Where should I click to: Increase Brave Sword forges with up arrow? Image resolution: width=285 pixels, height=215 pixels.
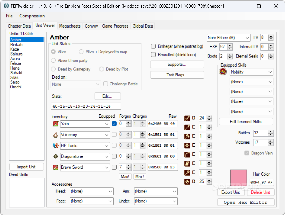(128, 166)
